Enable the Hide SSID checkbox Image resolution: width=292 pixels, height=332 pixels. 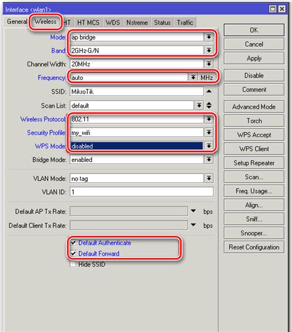pos(73,264)
